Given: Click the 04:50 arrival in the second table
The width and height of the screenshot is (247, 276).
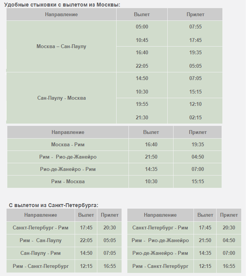Looking at the screenshot, I should pos(198,157).
